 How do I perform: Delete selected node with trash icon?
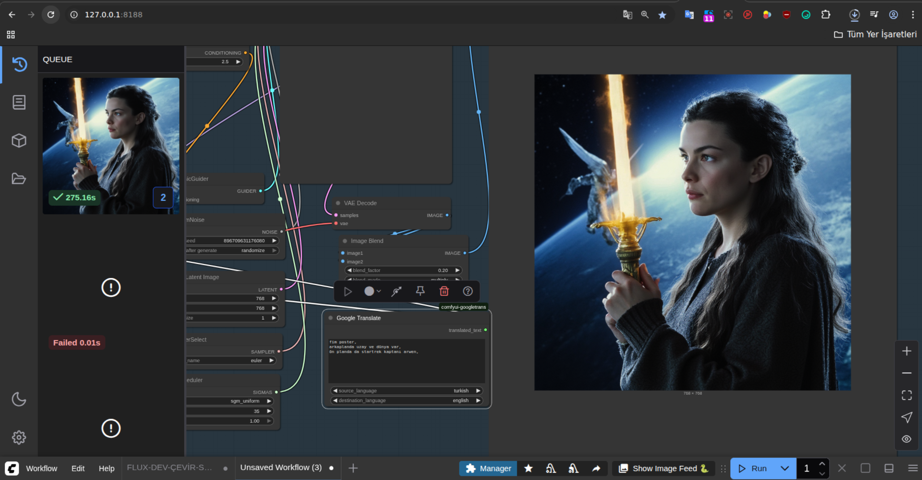click(x=444, y=291)
